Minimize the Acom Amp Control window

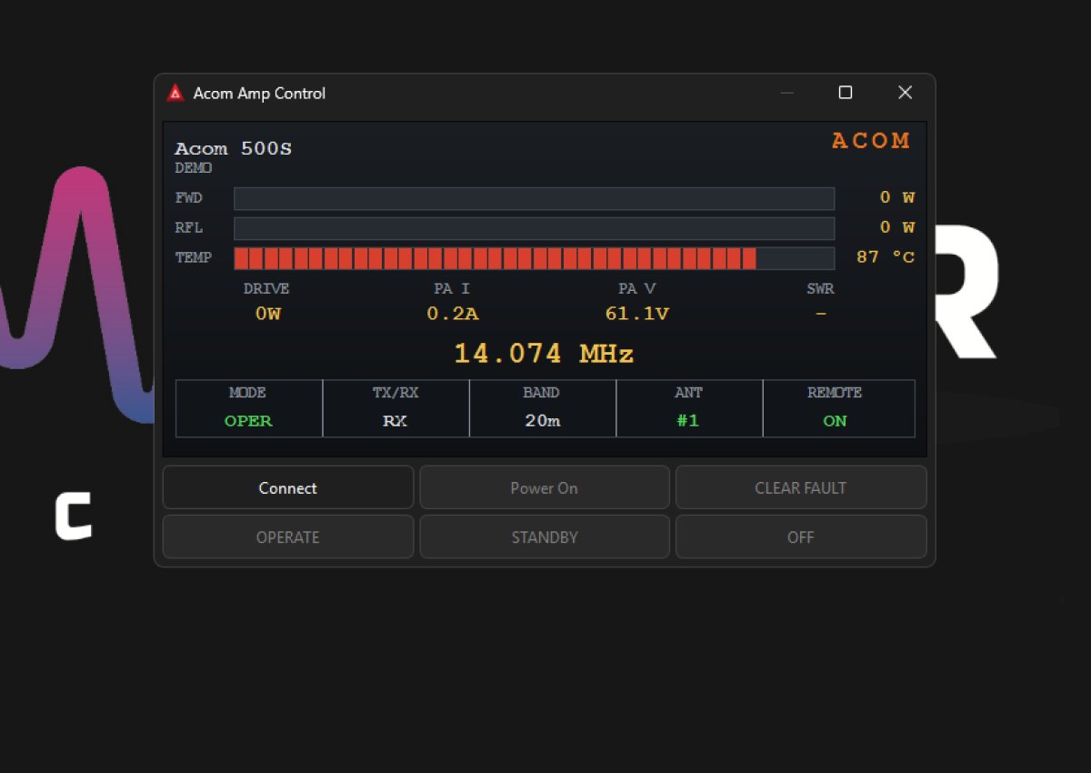pyautogui.click(x=787, y=93)
